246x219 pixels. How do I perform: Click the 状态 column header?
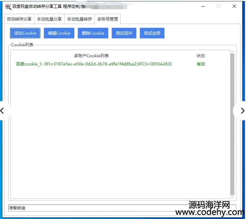(x=201, y=56)
